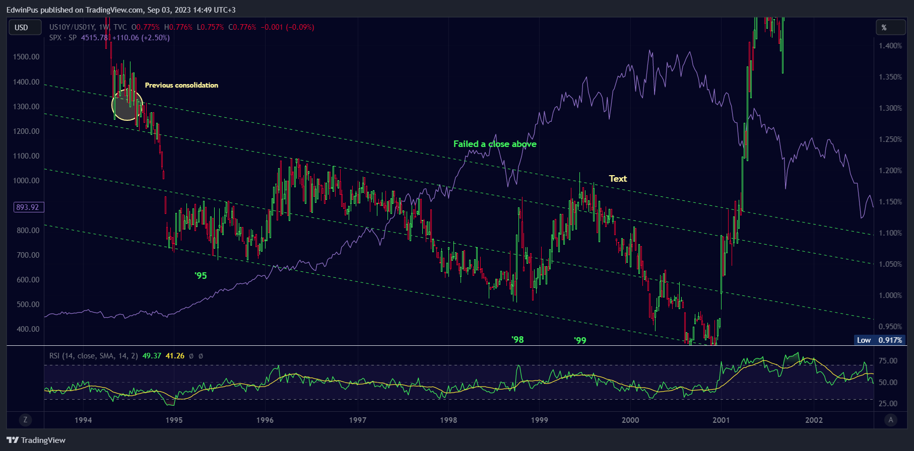The height and width of the screenshot is (451, 914).
Task: Click the '99 green label
Action: point(580,340)
